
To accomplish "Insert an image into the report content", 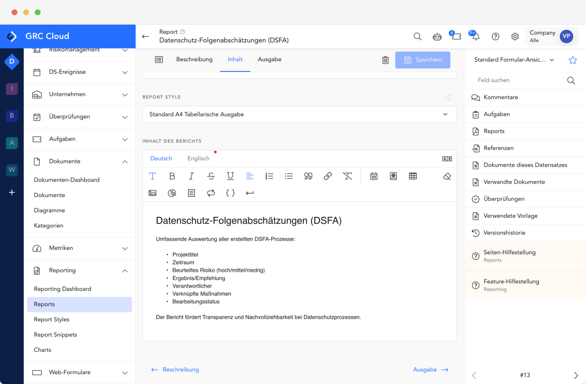I will click(x=152, y=193).
